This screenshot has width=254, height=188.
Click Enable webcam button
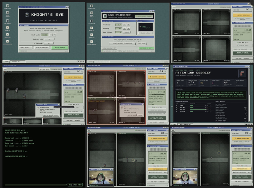[x=146, y=33]
